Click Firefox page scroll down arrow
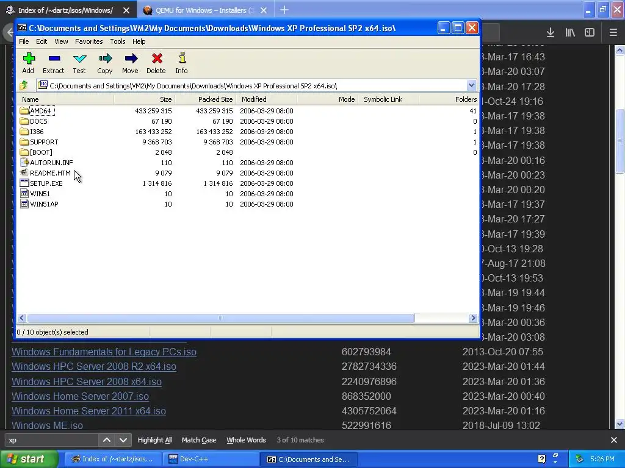Viewport: 625px width, 468px height. [620, 424]
